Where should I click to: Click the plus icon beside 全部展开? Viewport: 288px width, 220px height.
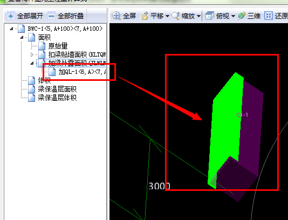pyautogui.click(x=11, y=16)
